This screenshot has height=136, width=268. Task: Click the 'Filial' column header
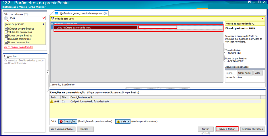(x=65, y=97)
